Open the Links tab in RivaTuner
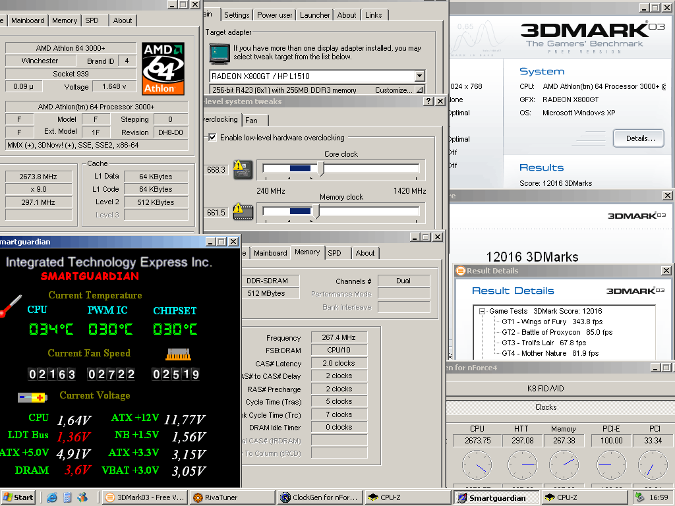 tap(373, 15)
